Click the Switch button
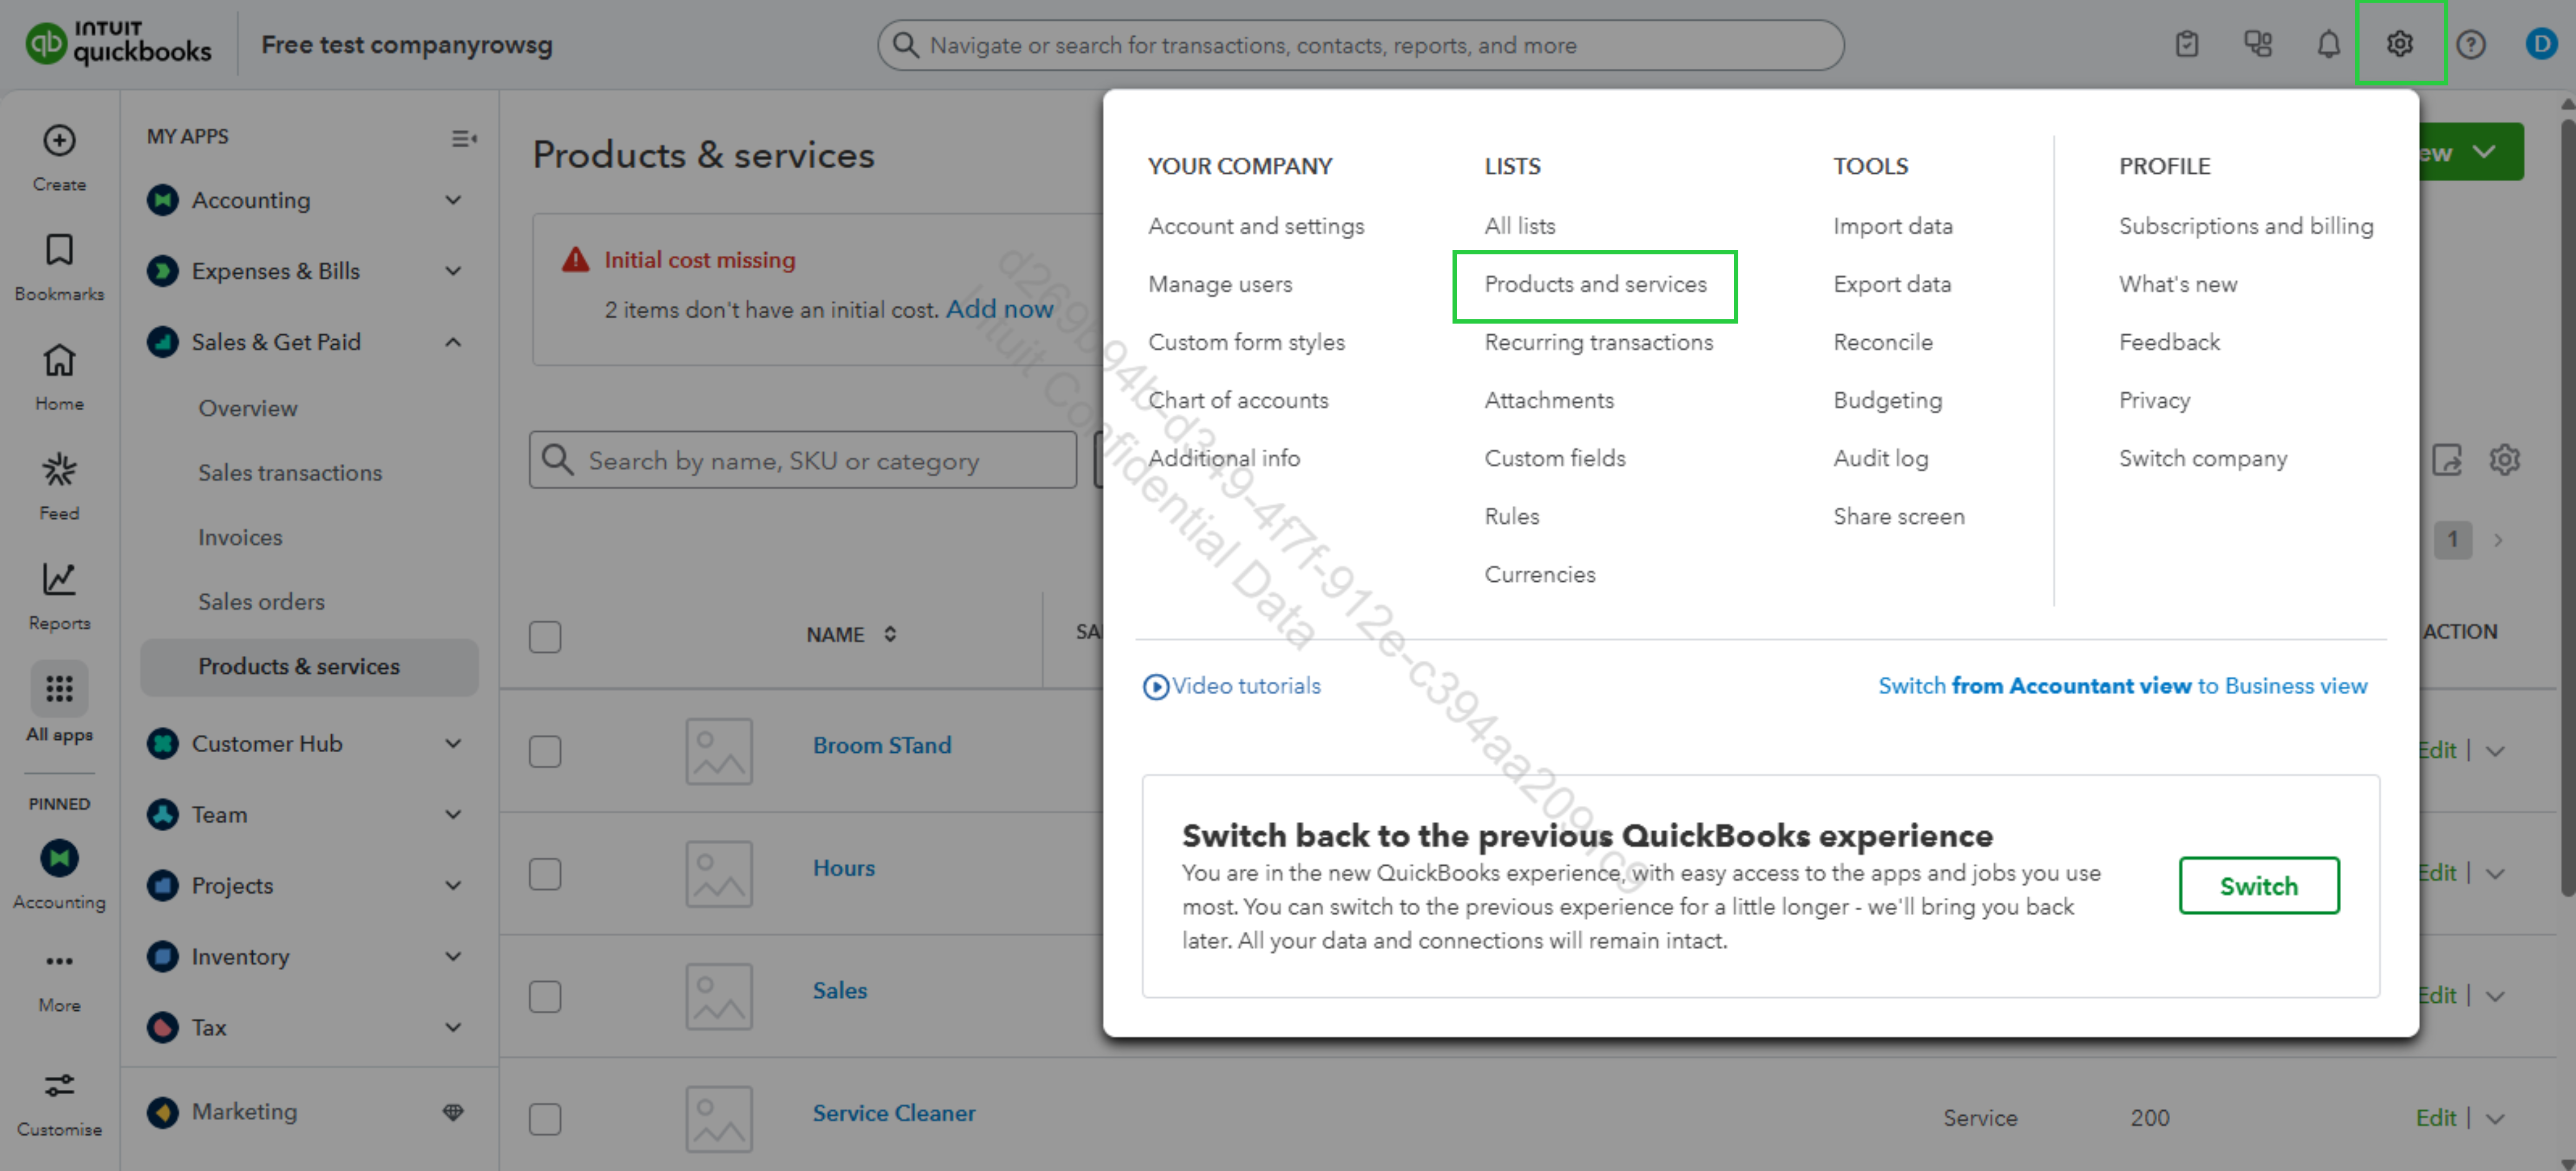This screenshot has width=2576, height=1171. (2258, 886)
